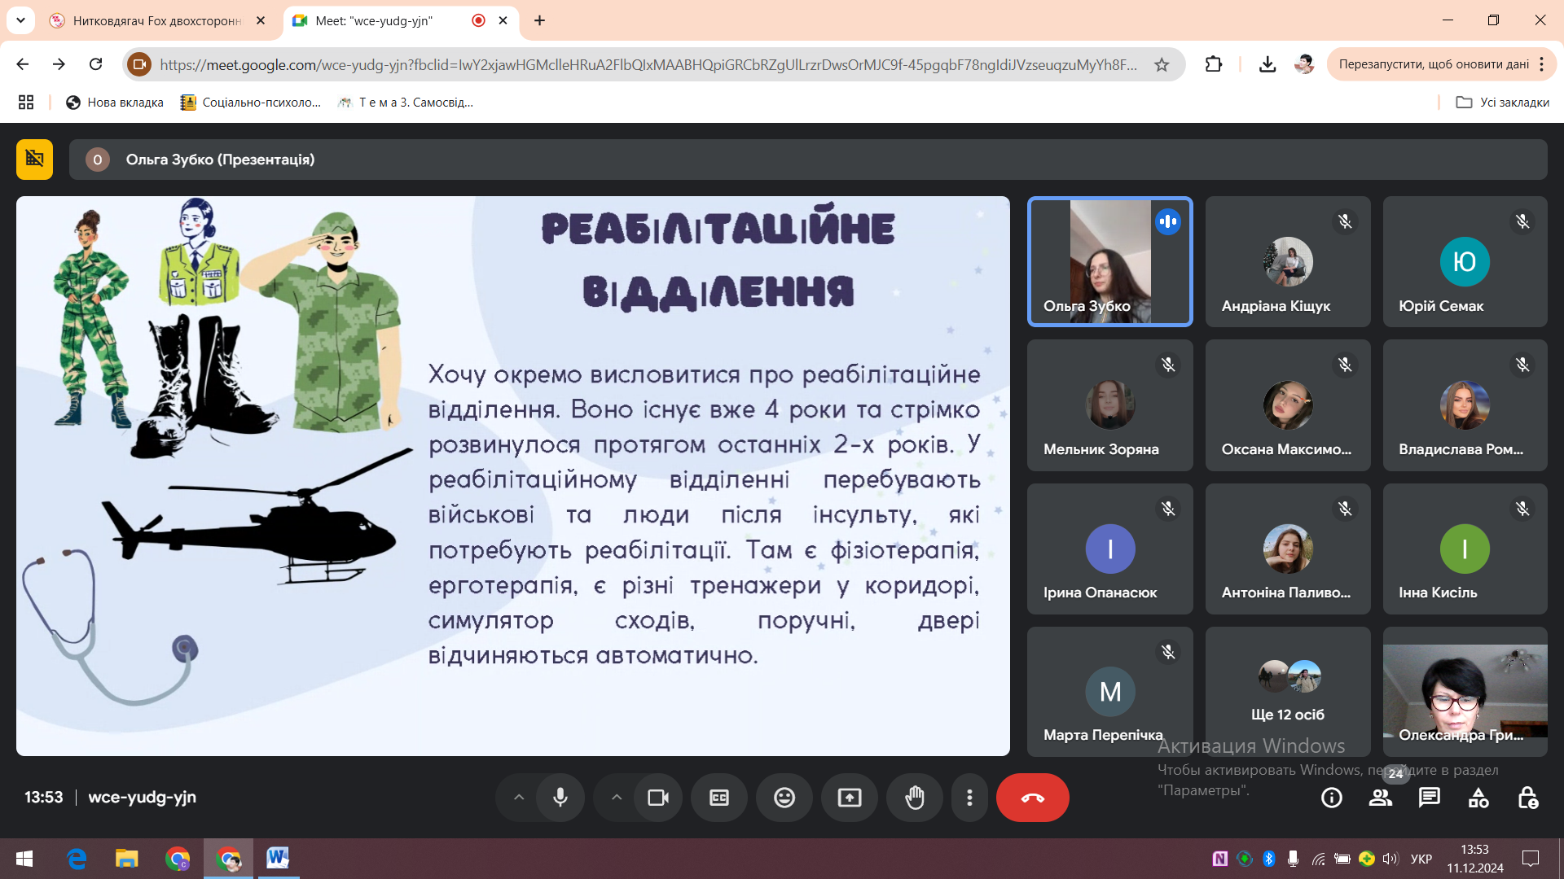Open host controls lock icon

pos(1528,798)
